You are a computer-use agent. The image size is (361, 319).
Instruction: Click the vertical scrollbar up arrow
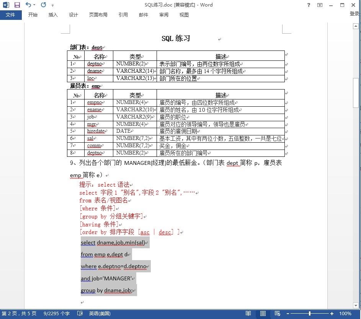coord(356,26)
